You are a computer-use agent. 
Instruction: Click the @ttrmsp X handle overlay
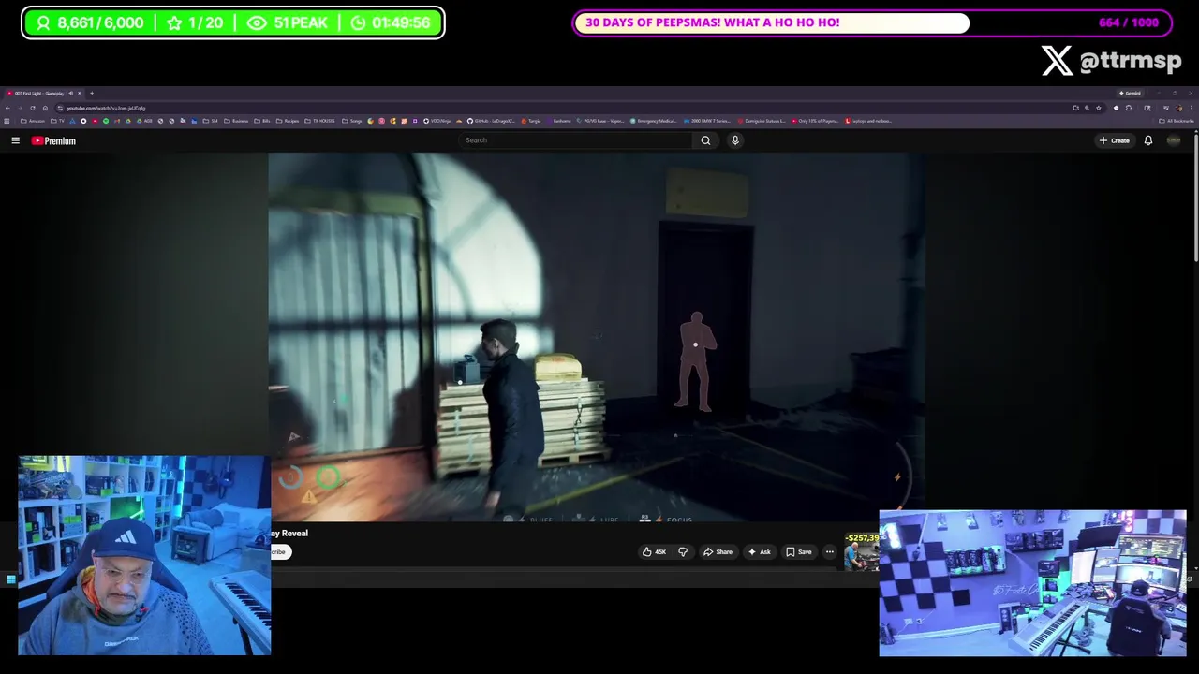coord(1112,61)
